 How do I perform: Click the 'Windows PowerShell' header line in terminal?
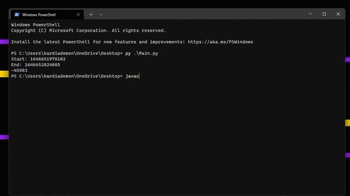(x=36, y=24)
